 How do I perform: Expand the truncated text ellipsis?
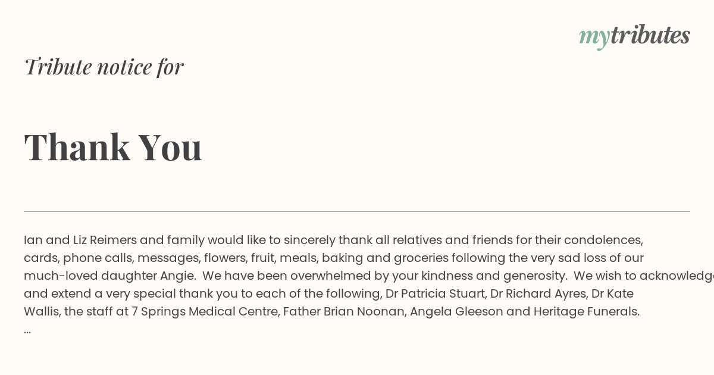pyautogui.click(x=27, y=330)
